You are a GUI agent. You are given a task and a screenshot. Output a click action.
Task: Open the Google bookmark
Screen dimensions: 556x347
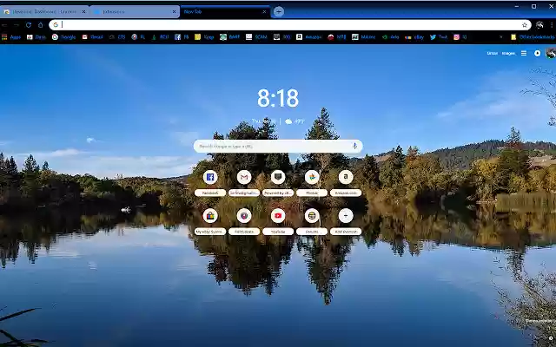pyautogui.click(x=63, y=37)
